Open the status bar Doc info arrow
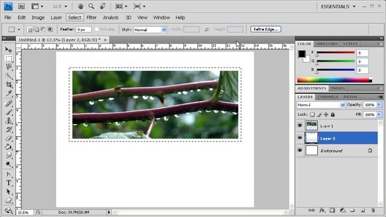Screen dimensions: 386x217 pos(109,212)
